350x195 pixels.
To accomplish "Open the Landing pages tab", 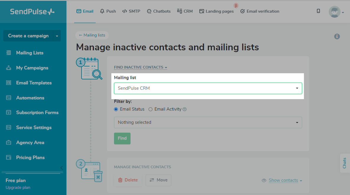I will click(x=216, y=11).
